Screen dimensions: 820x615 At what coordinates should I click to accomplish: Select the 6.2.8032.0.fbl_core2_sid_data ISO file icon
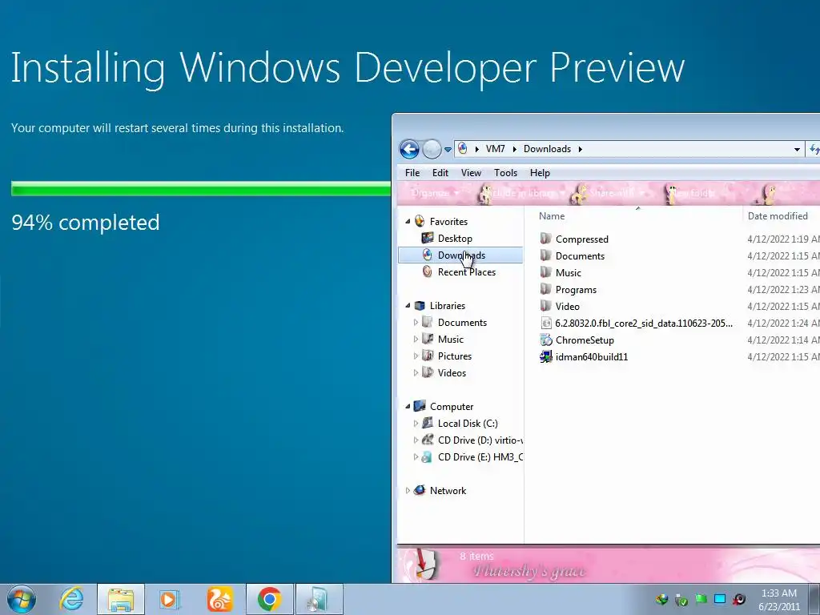(546, 324)
